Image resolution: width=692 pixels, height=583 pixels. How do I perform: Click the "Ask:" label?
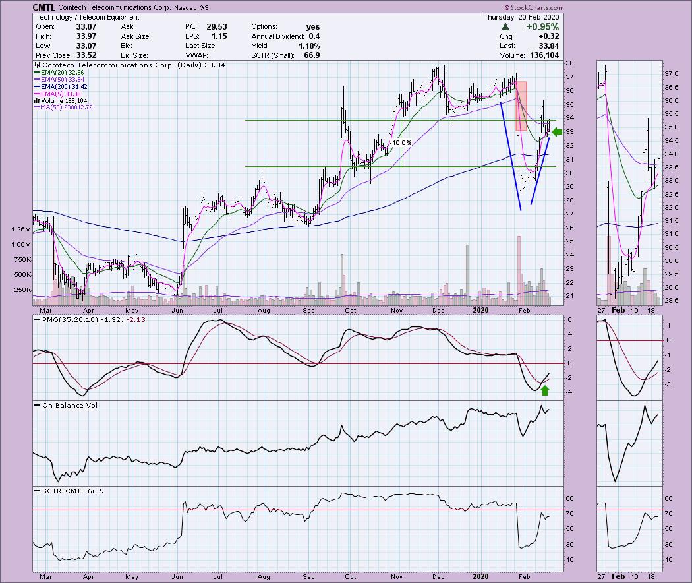[x=128, y=27]
